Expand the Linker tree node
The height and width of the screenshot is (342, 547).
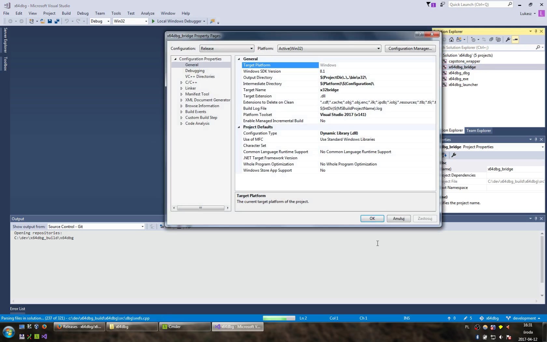pyautogui.click(x=181, y=88)
